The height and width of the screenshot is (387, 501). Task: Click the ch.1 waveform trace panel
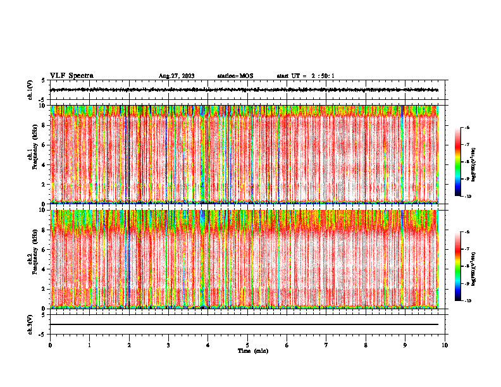[x=247, y=90]
